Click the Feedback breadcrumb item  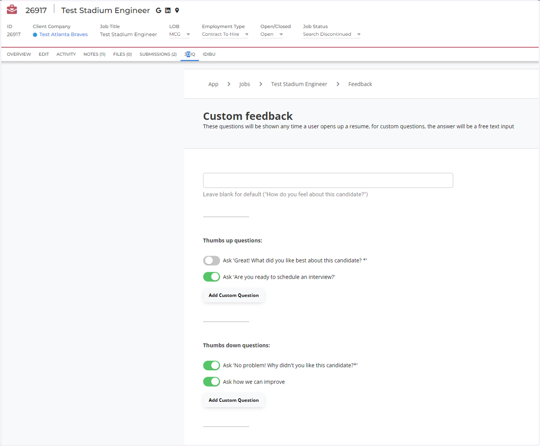pyautogui.click(x=360, y=84)
